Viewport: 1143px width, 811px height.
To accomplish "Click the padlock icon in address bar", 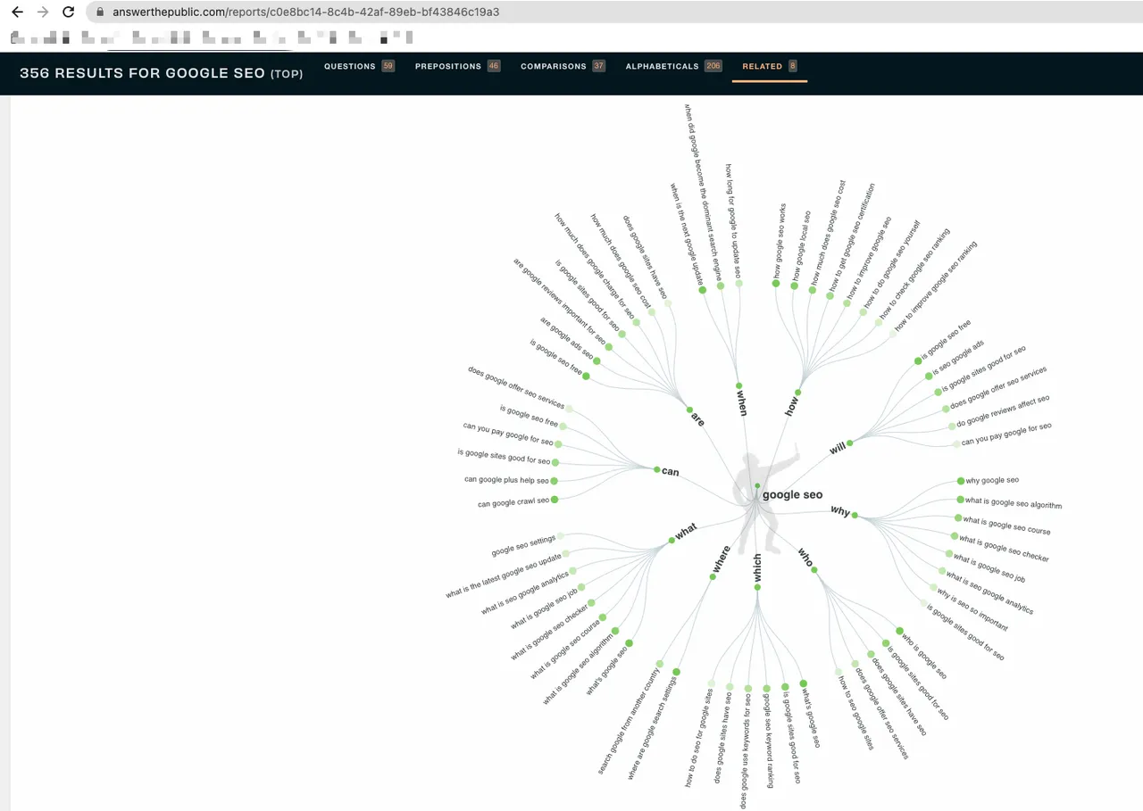I will click(x=99, y=12).
